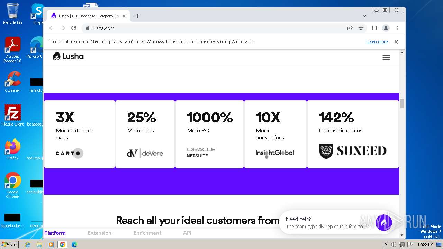Switch to Platform tab
The image size is (443, 249).
pos(55,233)
